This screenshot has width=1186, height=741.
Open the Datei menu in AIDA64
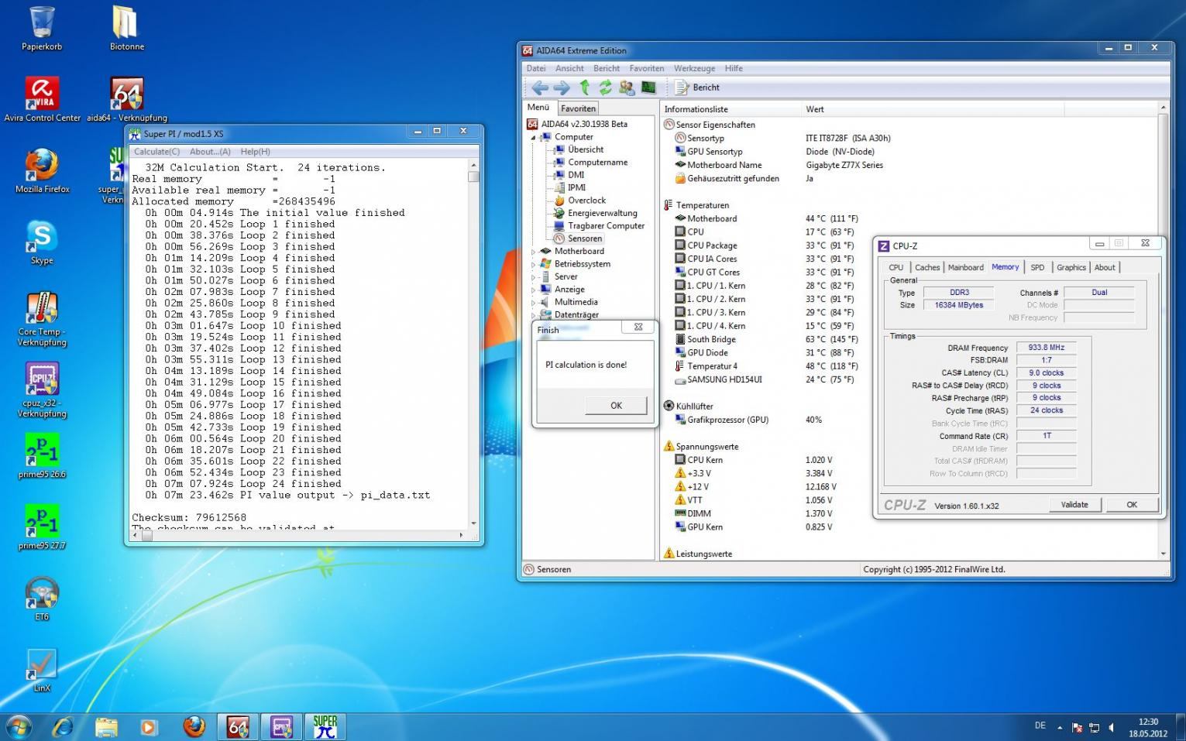[x=536, y=68]
